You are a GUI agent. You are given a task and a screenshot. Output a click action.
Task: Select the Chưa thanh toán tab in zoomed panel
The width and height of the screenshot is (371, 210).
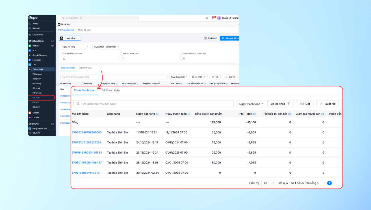click(x=84, y=90)
